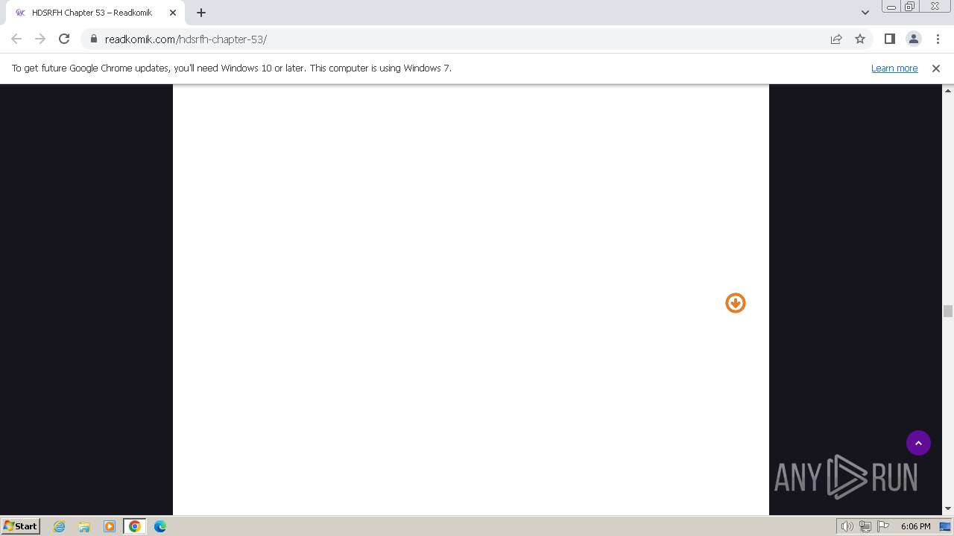Dismiss the Chrome update notification bar
The image size is (954, 536).
(x=936, y=68)
